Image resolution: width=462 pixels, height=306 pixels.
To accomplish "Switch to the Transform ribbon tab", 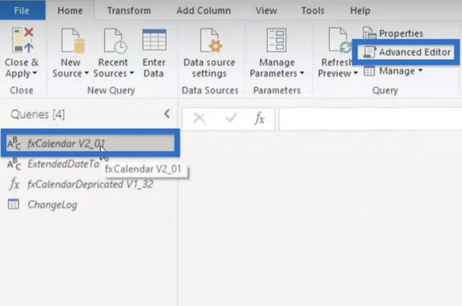I will coord(129,10).
